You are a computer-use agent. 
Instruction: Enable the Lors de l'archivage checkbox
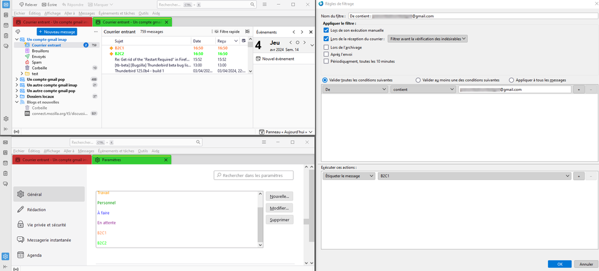tap(326, 47)
